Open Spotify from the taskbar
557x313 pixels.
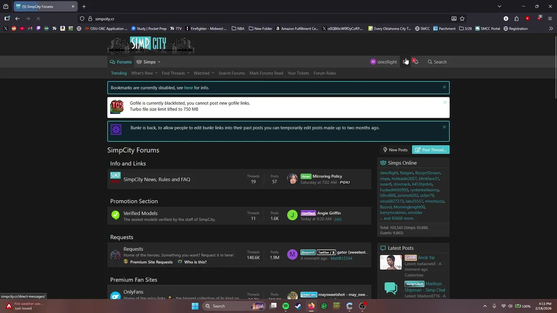[285, 306]
